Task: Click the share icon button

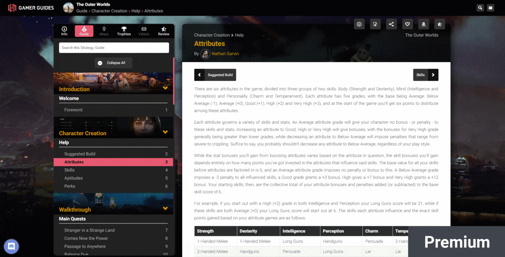Action: pos(391,24)
